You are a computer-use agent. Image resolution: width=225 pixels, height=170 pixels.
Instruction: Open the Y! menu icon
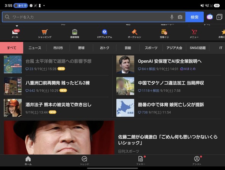point(194,34)
